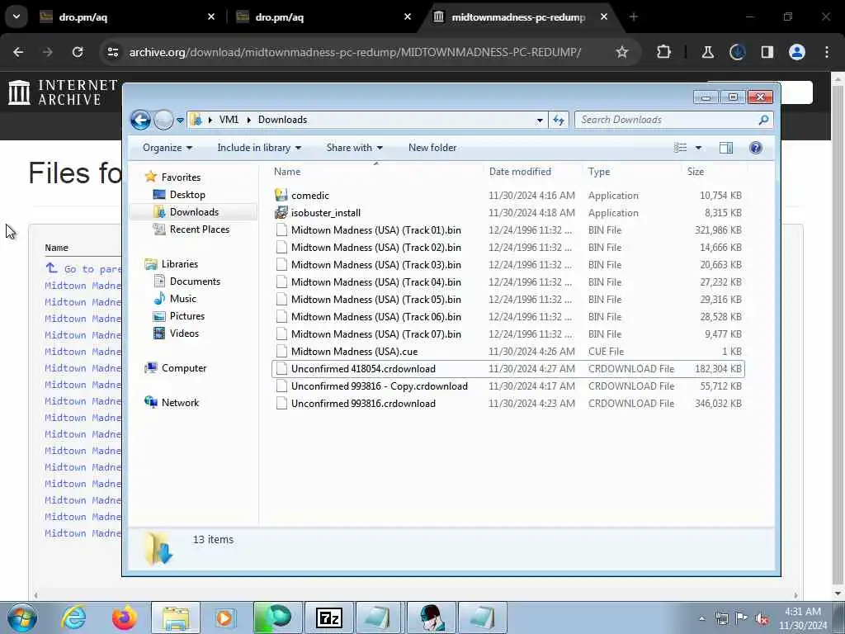Open browser profile avatar
Image resolution: width=845 pixels, height=634 pixels.
pyautogui.click(x=797, y=52)
